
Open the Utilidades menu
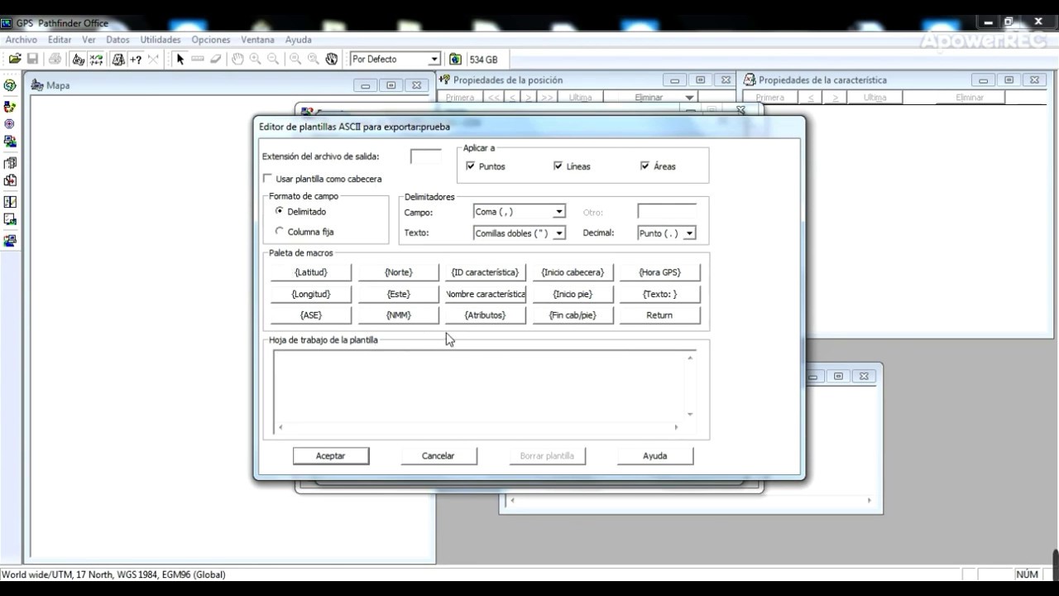(x=161, y=40)
